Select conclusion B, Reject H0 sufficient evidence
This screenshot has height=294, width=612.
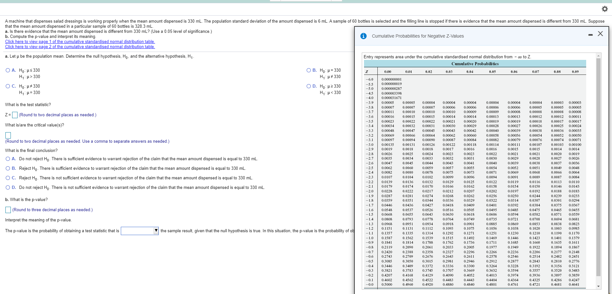click(x=8, y=168)
